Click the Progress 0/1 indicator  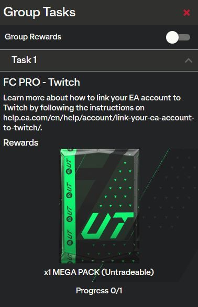tap(99, 291)
